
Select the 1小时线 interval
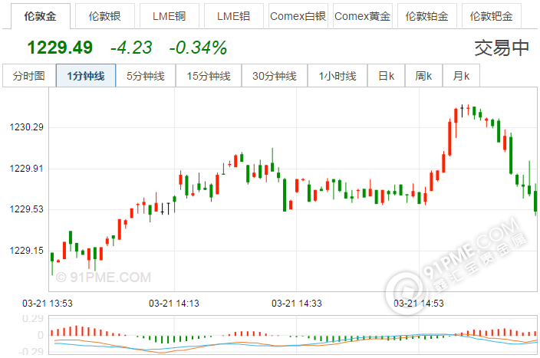tap(337, 76)
